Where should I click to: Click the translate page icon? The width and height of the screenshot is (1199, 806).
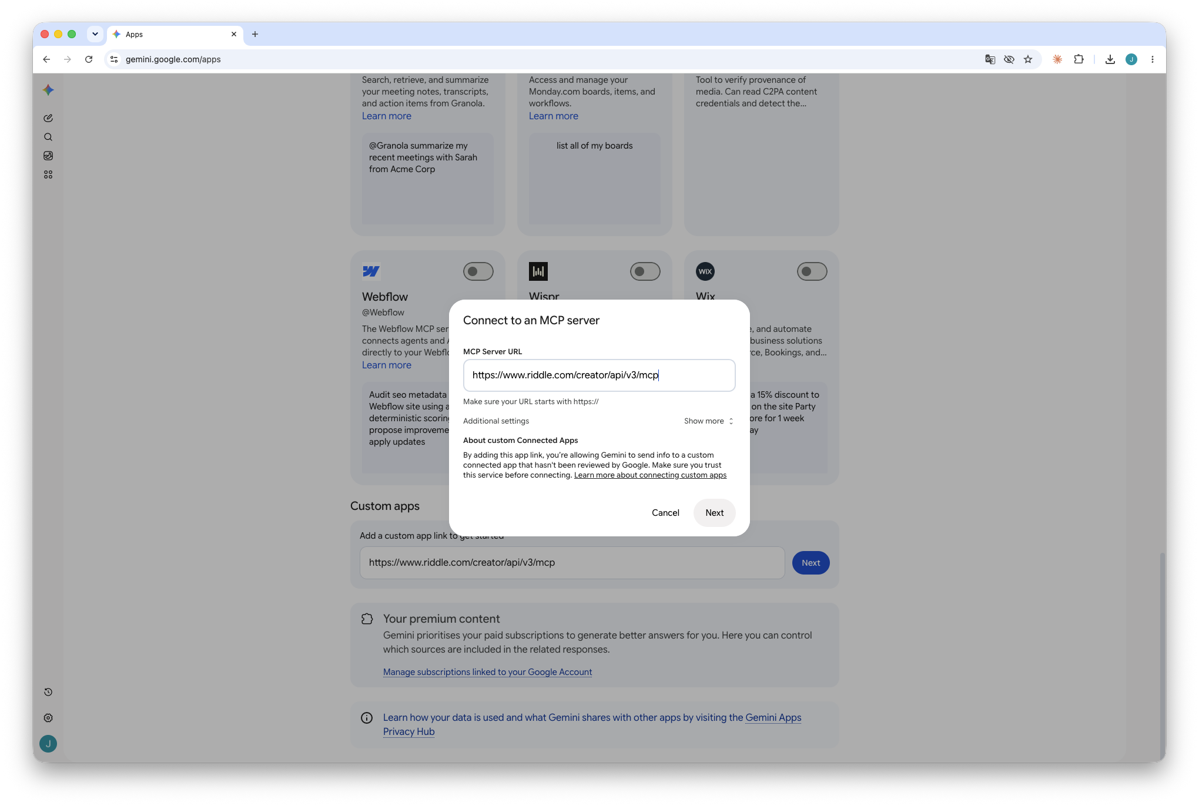(x=990, y=59)
